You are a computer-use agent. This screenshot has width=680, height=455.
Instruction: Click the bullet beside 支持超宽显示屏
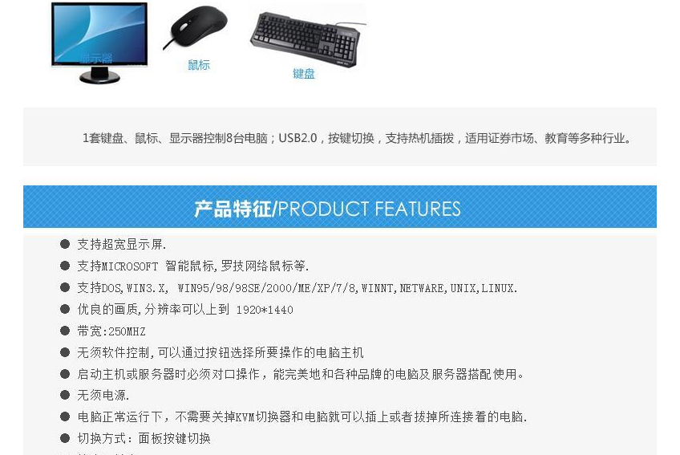[x=65, y=244]
